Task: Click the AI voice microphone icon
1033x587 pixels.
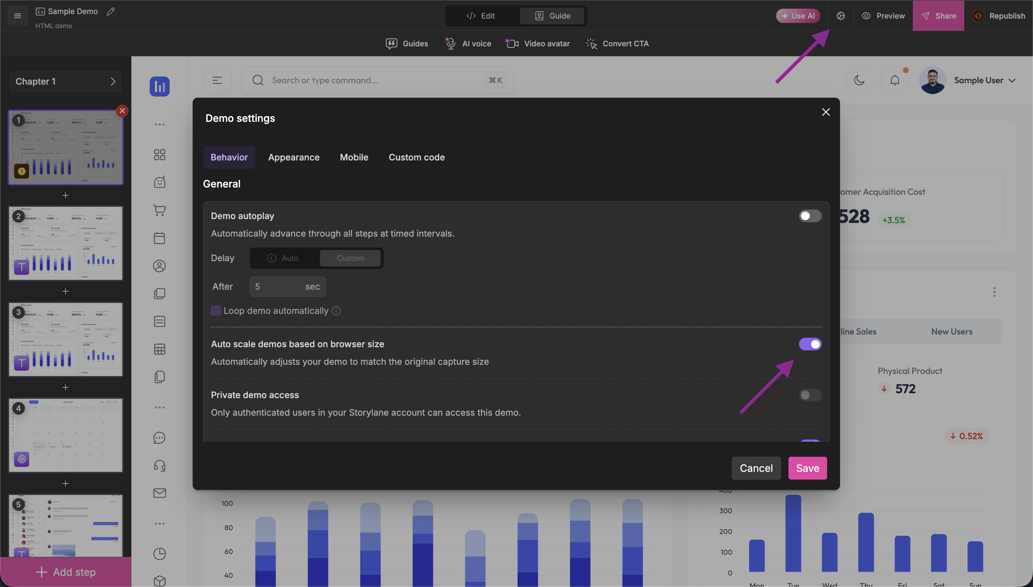Action: pyautogui.click(x=450, y=44)
